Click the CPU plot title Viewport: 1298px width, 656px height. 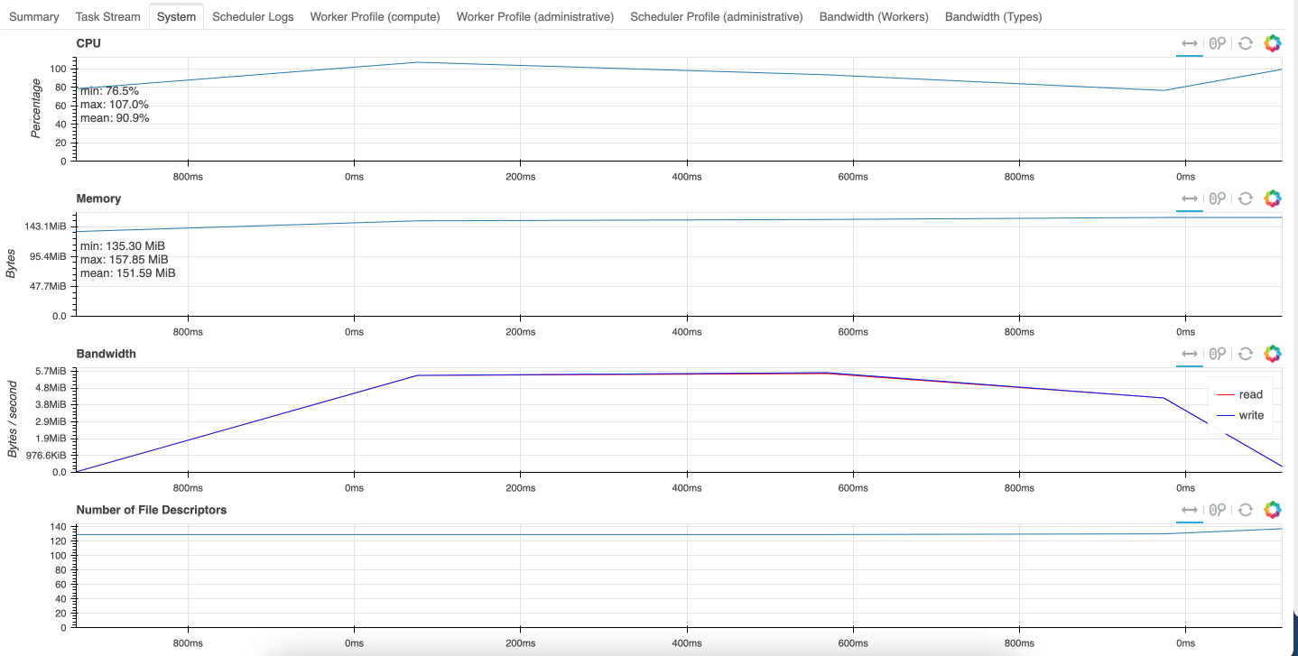[88, 42]
